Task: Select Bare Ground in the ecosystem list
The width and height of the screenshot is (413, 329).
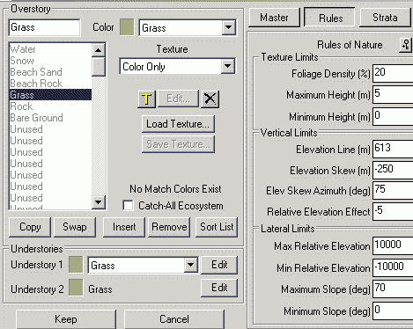Action: (x=50, y=118)
